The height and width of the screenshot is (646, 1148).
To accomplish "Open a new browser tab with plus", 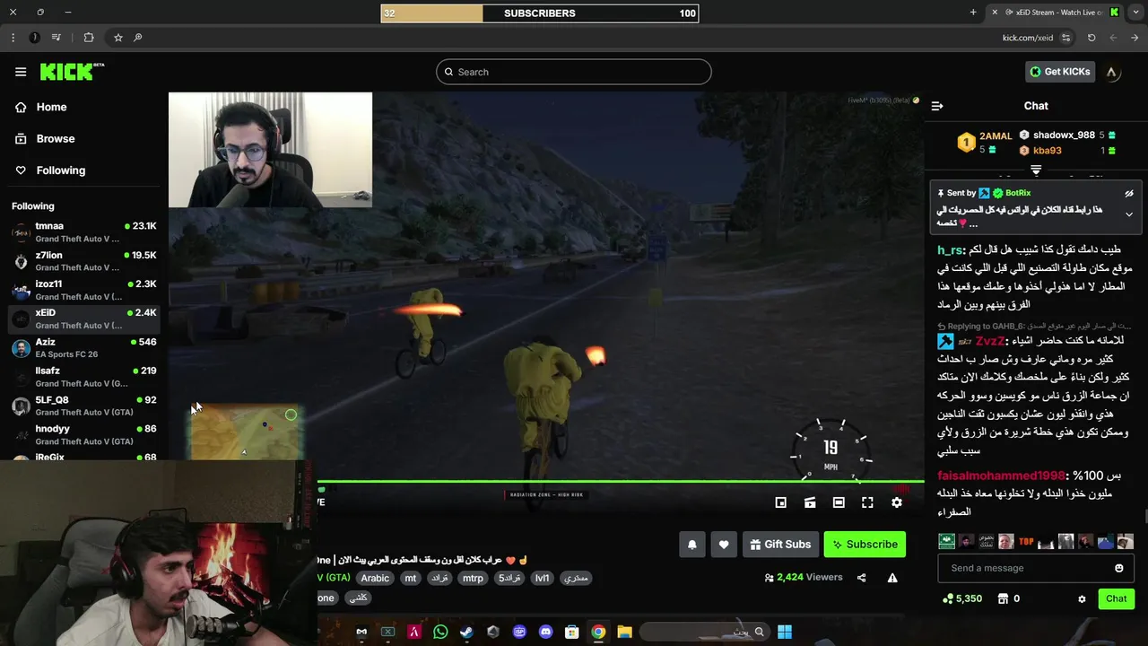I will (x=973, y=13).
